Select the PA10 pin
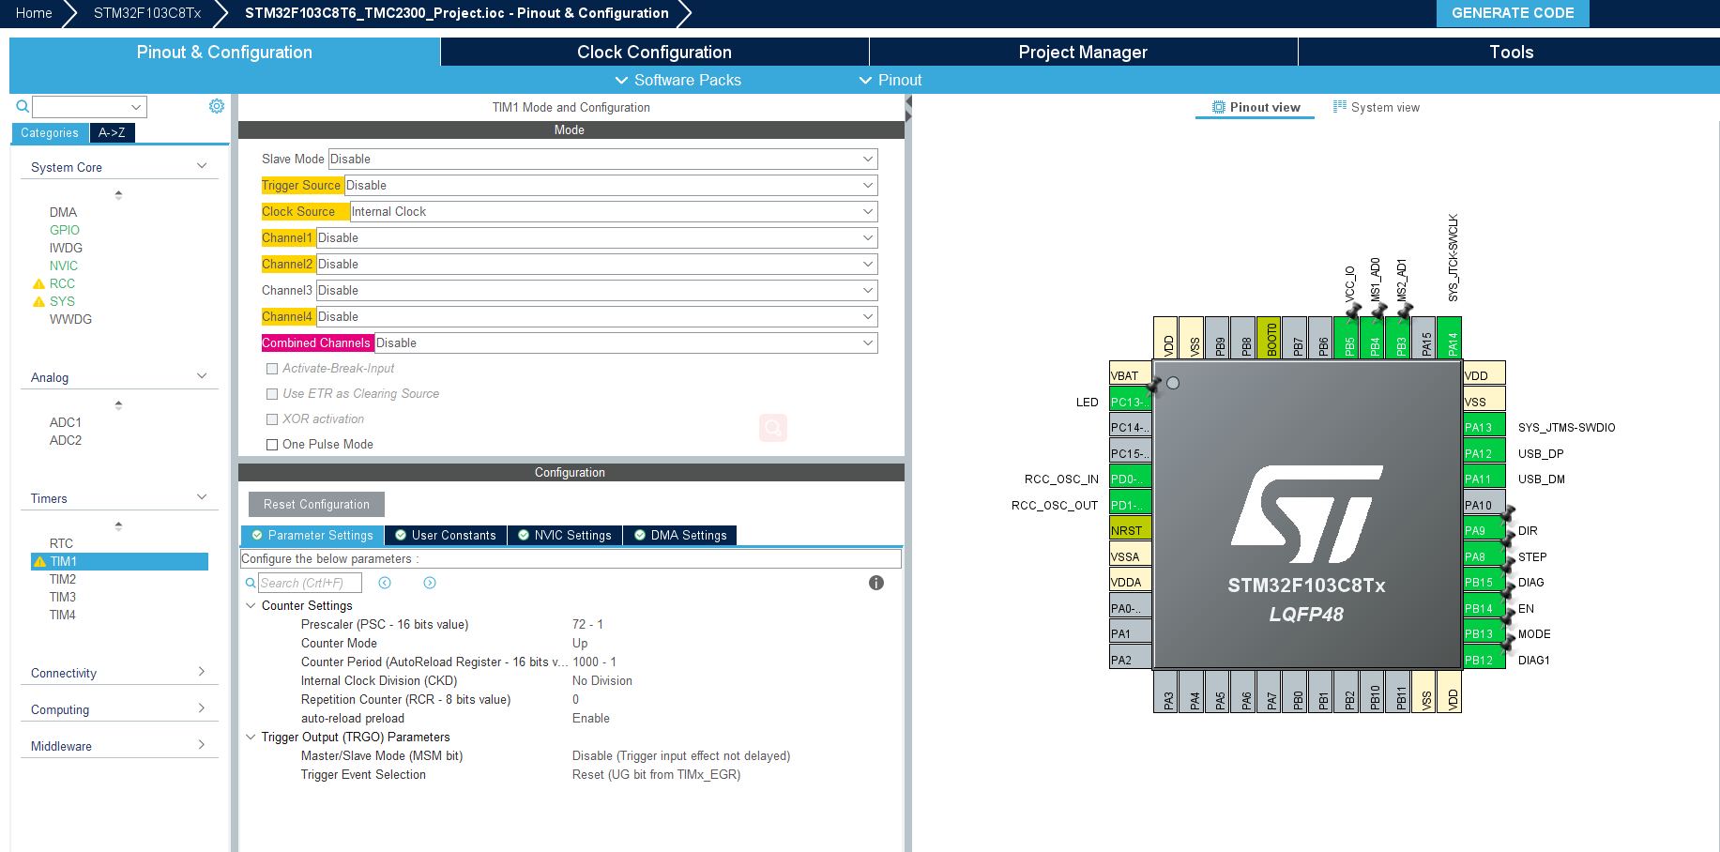 (x=1484, y=505)
